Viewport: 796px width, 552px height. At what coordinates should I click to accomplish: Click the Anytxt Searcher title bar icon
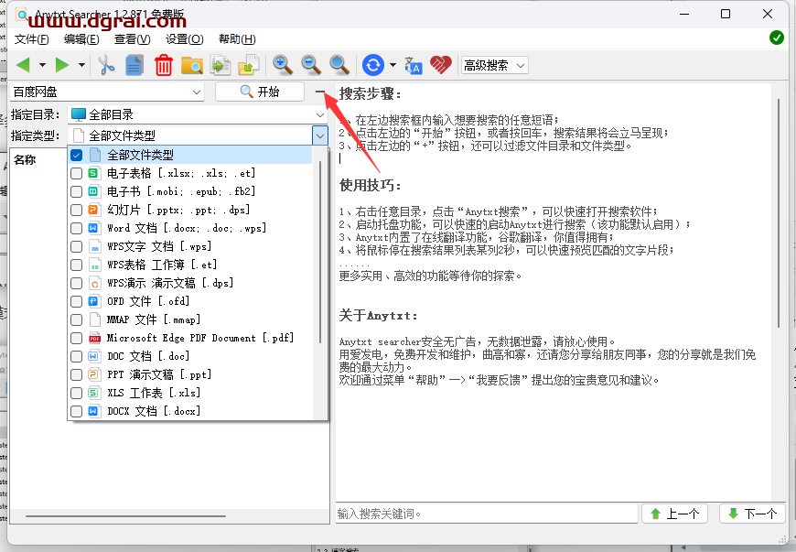point(21,15)
